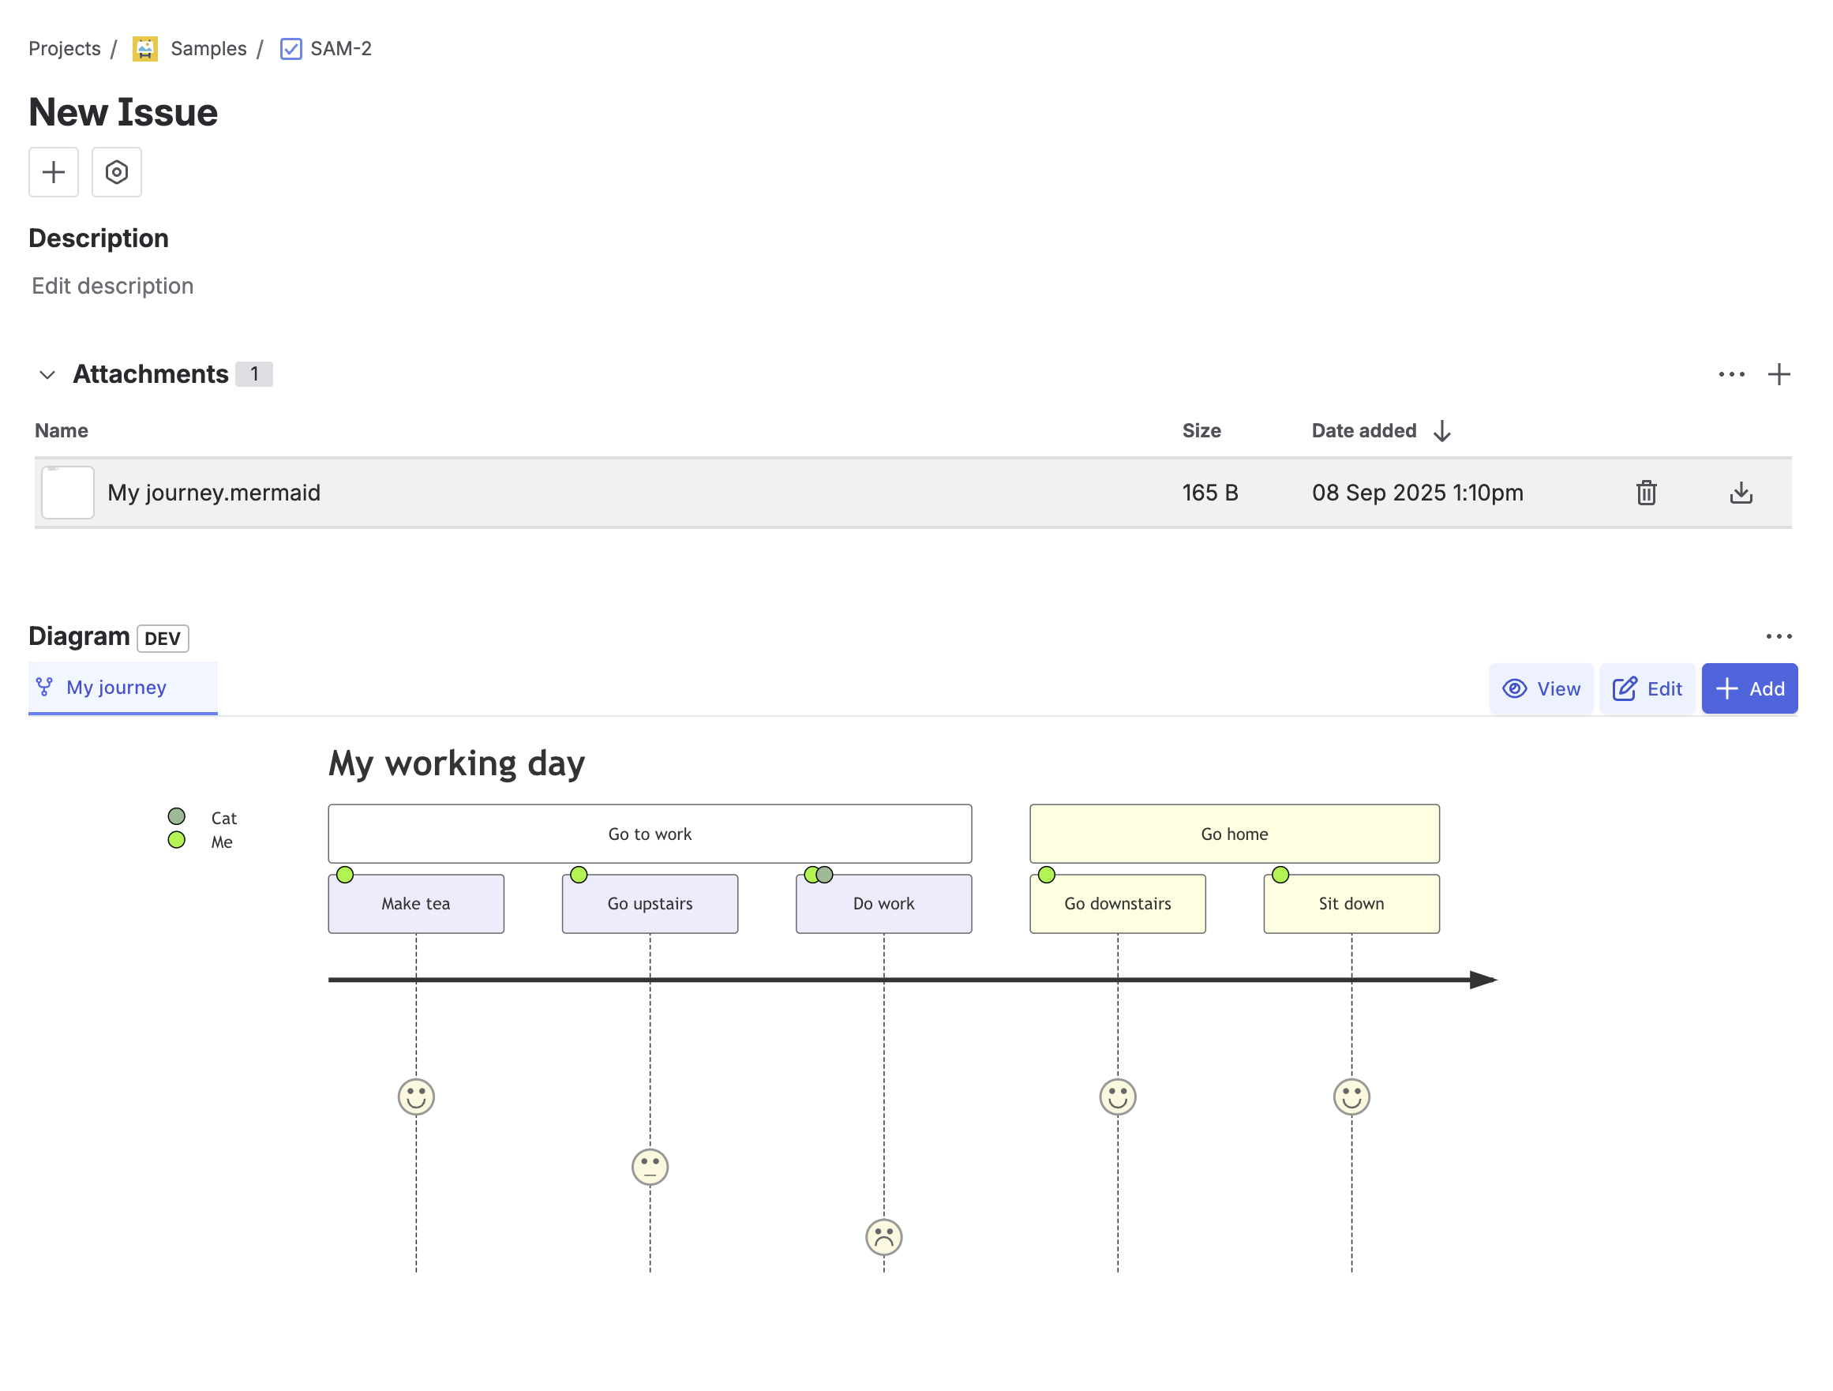
Task: Open Attachments section more options menu
Action: (1731, 374)
